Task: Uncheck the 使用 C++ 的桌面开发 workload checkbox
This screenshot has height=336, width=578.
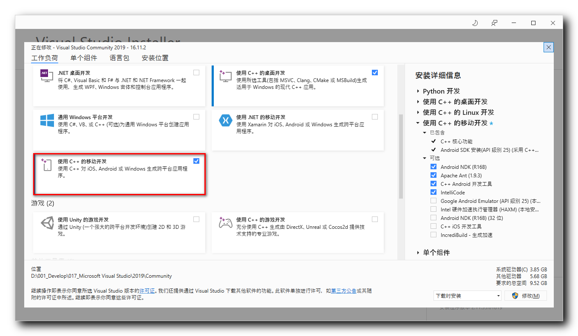Action: (374, 72)
